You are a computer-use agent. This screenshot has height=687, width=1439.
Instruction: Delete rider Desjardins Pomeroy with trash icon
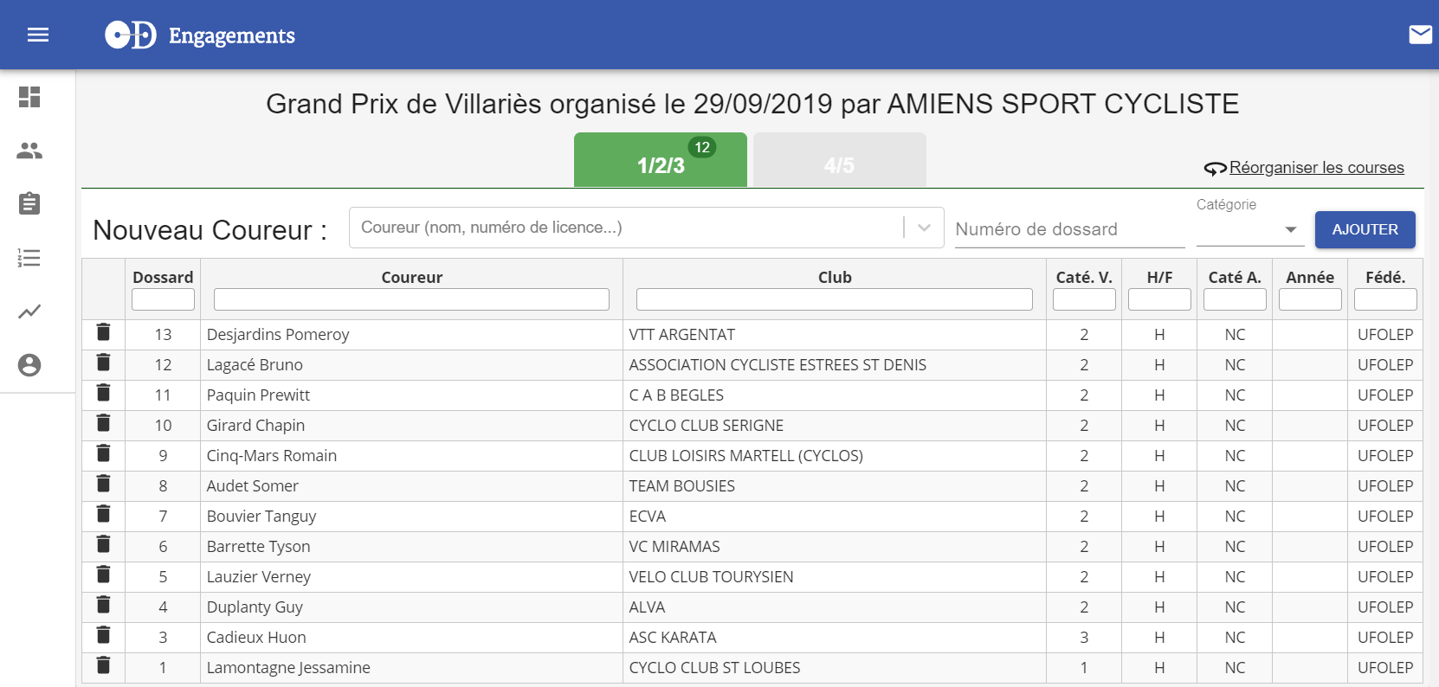click(x=103, y=332)
